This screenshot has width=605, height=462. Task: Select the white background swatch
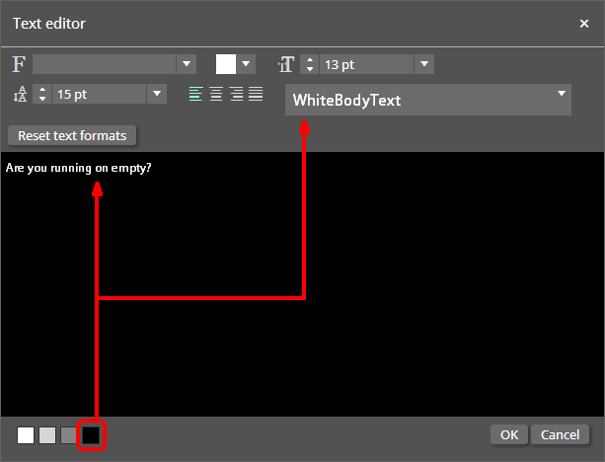click(x=26, y=435)
